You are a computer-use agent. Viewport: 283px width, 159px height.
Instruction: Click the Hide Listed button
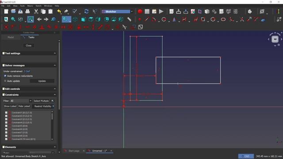click(24, 106)
